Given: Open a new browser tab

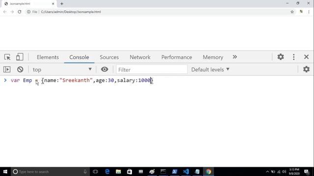Looking at the screenshot, I should [62, 4].
